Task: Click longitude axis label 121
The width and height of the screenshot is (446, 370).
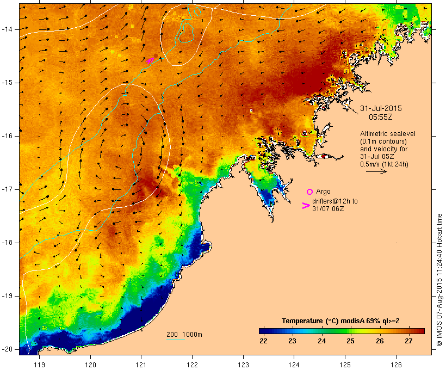Action: point(141,365)
